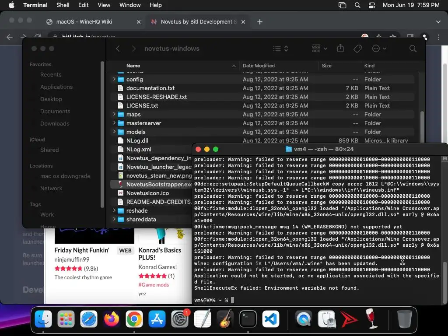Open Friday Night Funkin' game link

click(x=82, y=250)
